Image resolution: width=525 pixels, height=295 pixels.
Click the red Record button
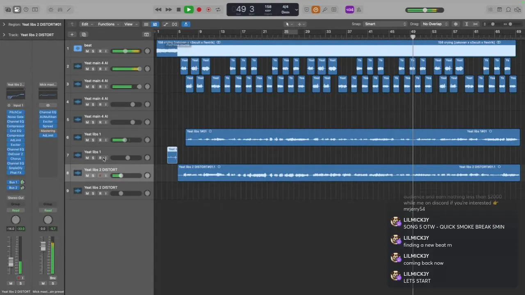click(199, 9)
